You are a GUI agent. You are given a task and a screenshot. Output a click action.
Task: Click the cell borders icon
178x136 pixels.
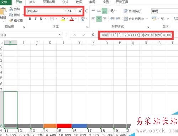[52, 19]
